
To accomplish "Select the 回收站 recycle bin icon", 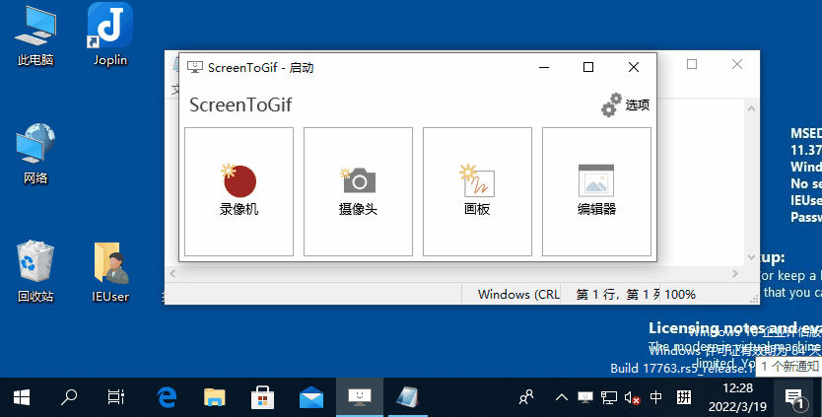I will tap(35, 272).
